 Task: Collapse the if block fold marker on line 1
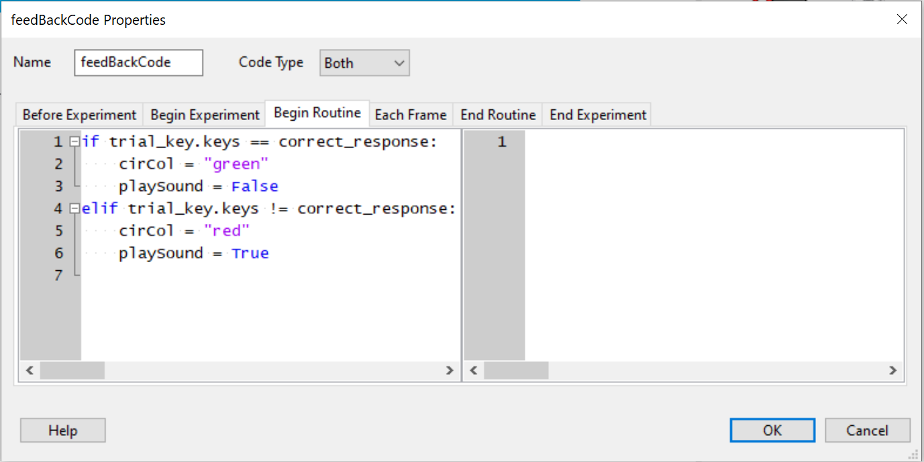74,142
